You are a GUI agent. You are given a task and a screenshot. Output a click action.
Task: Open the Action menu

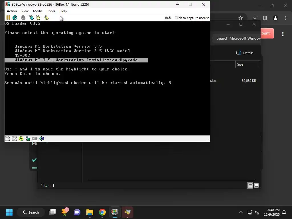coord(12,11)
